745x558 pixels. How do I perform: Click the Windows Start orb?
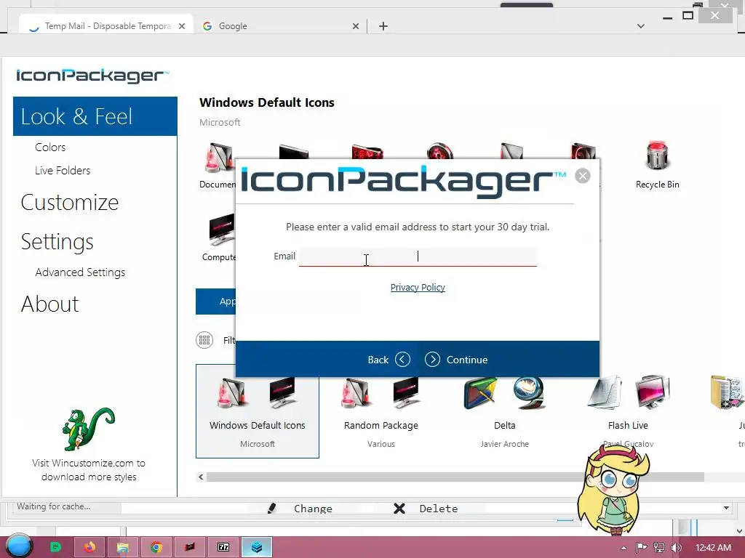click(19, 546)
